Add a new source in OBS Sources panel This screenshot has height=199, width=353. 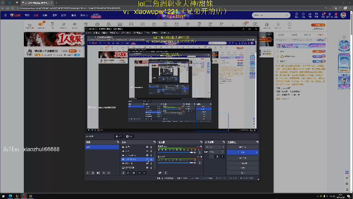click(123, 173)
